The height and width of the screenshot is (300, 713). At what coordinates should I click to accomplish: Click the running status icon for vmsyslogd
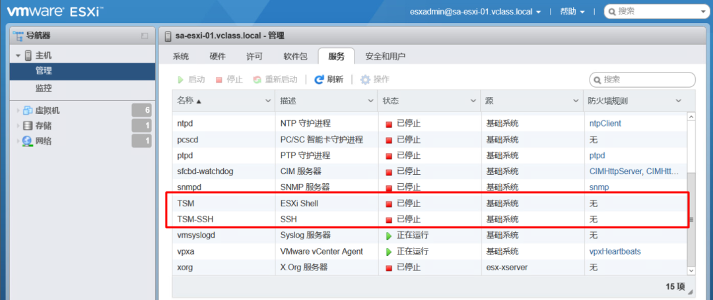(x=389, y=236)
